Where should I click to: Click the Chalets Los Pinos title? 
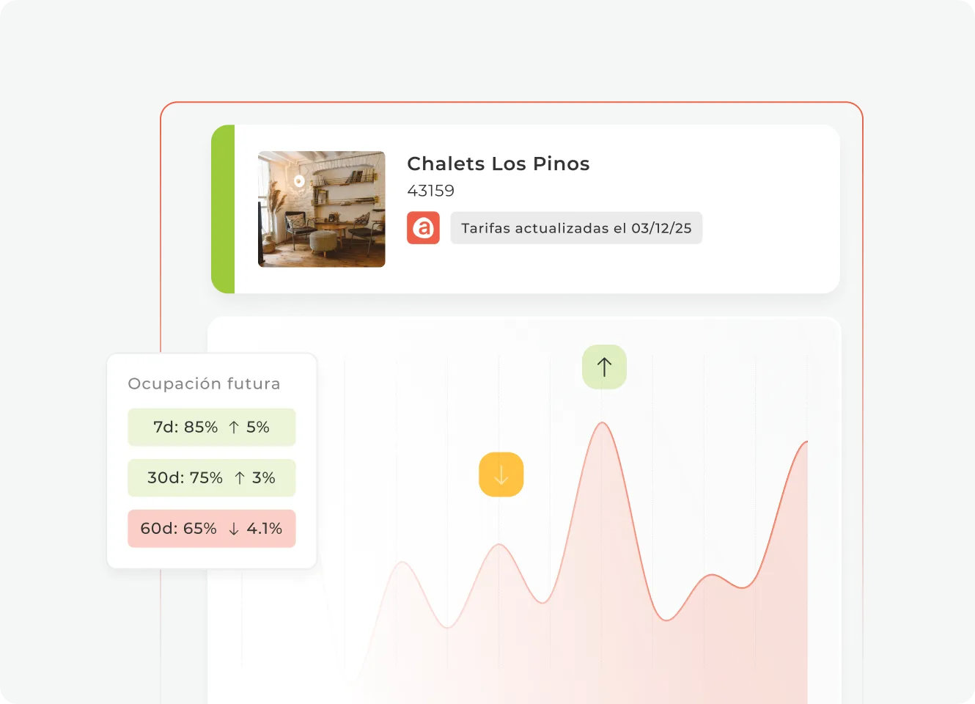[x=498, y=164]
